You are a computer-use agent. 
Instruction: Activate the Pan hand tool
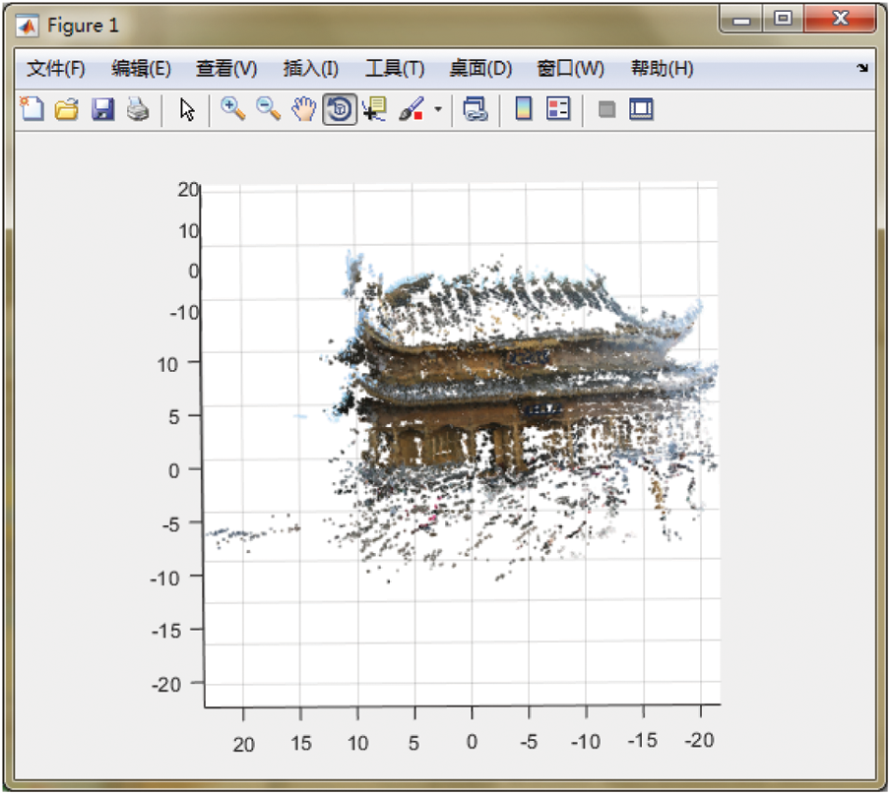[x=303, y=109]
